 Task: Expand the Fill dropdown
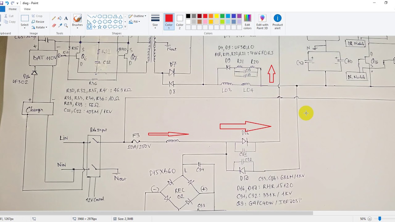click(135, 22)
